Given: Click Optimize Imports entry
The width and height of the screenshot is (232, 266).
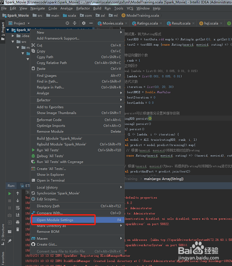Looking at the screenshot, I should click(x=77, y=126).
